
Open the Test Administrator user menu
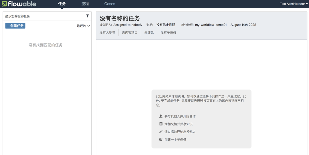294,4
